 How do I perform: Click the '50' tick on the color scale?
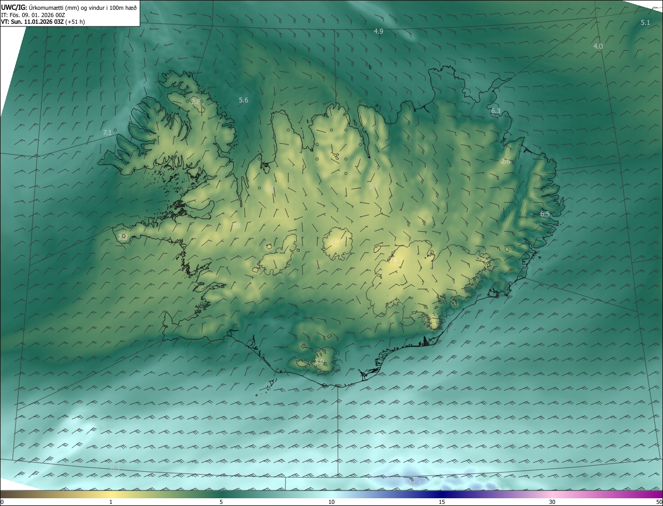click(659, 502)
